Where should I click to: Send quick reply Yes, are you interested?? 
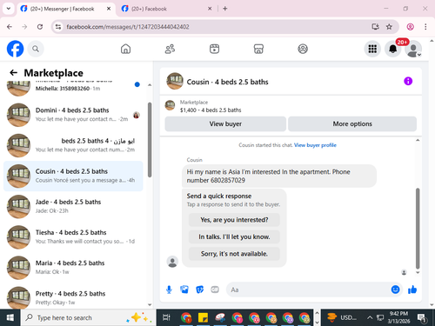234,220
